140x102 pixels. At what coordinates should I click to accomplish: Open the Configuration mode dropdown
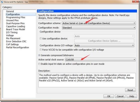99,28
